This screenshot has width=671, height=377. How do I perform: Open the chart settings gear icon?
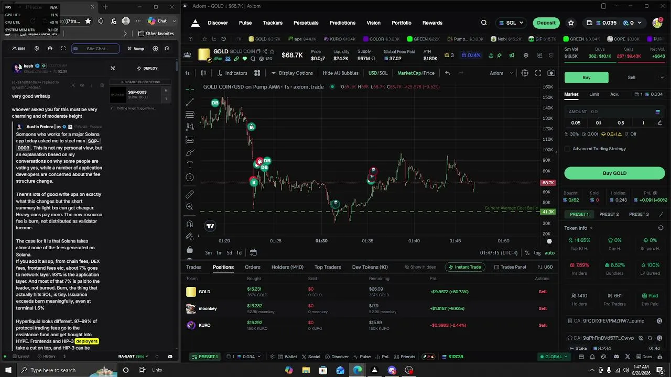pyautogui.click(x=525, y=73)
